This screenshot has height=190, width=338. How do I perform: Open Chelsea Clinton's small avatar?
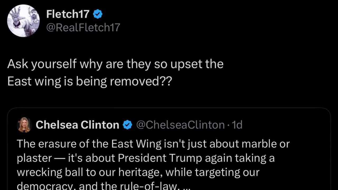[24, 125]
